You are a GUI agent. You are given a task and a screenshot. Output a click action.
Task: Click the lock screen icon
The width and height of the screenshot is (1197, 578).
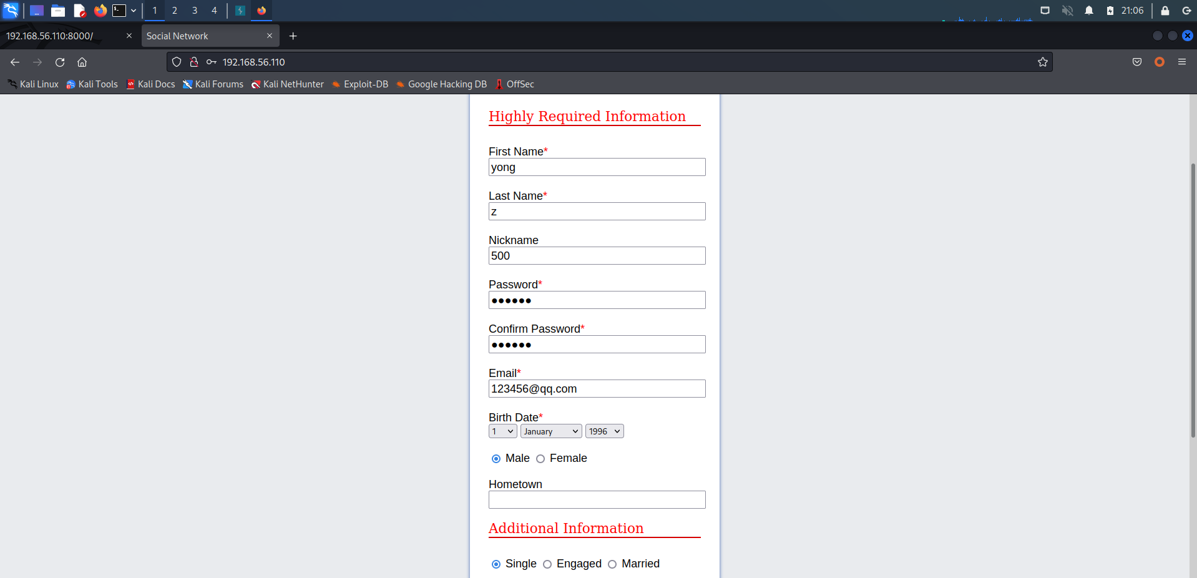pos(1165,11)
